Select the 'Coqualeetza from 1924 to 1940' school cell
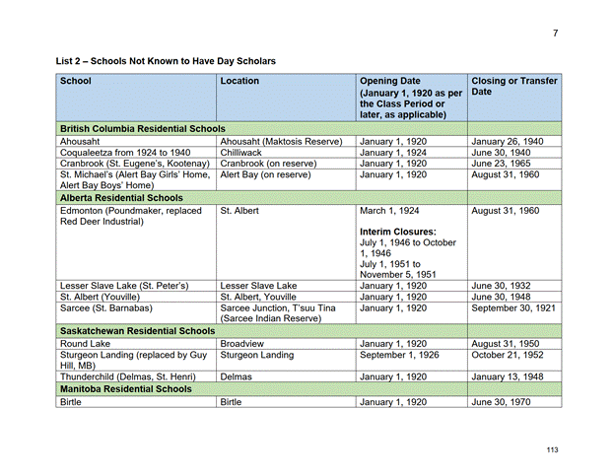The image size is (614, 474). tap(125, 153)
